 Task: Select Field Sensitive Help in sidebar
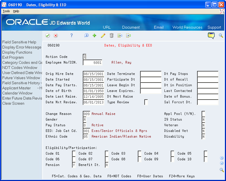point(19,42)
